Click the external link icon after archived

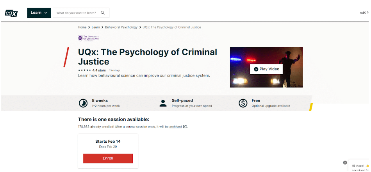pos(185,127)
